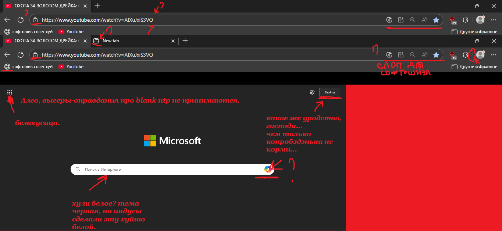Click the Войти sign-in button
The height and width of the screenshot is (231, 502).
pyautogui.click(x=330, y=92)
